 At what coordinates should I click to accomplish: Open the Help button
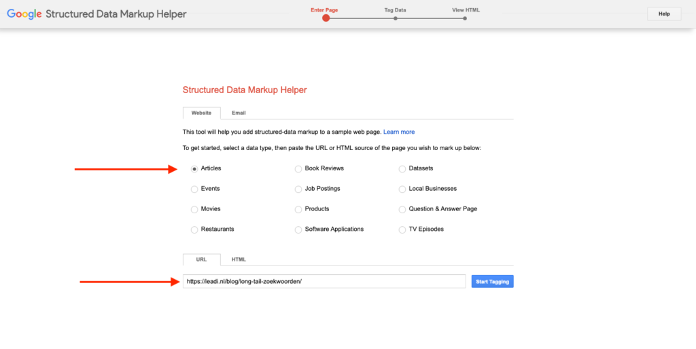664,14
